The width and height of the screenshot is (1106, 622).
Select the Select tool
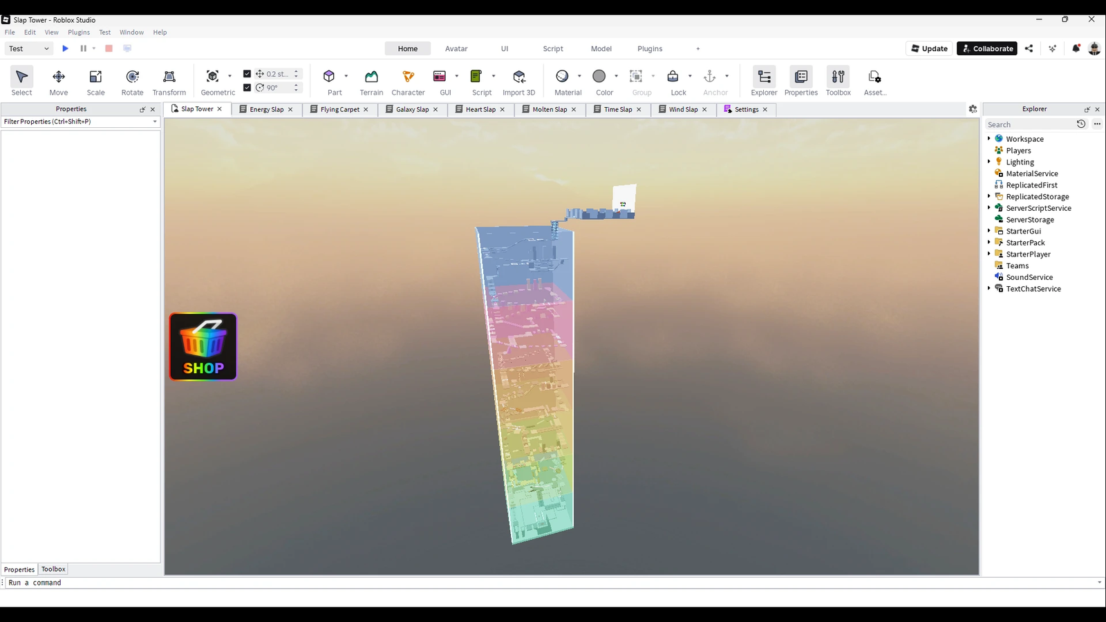point(21,82)
